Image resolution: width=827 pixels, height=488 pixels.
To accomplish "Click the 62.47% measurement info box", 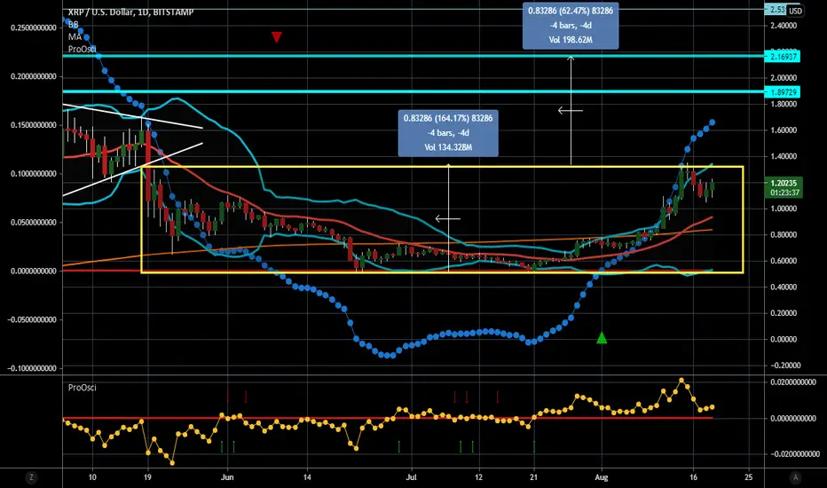I will click(571, 25).
